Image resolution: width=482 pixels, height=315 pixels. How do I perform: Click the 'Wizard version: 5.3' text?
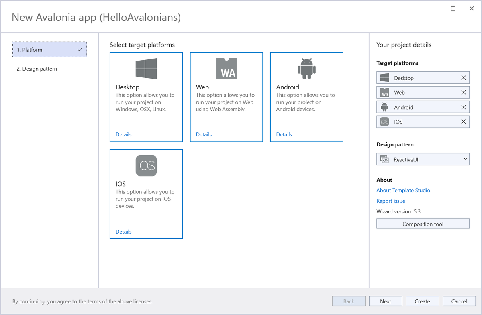pyautogui.click(x=398, y=211)
